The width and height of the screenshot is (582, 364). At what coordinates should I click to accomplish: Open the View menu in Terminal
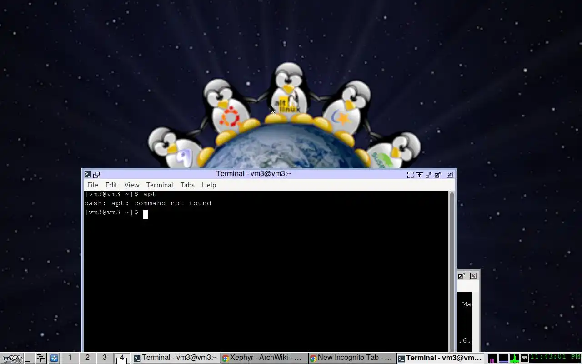(x=132, y=185)
